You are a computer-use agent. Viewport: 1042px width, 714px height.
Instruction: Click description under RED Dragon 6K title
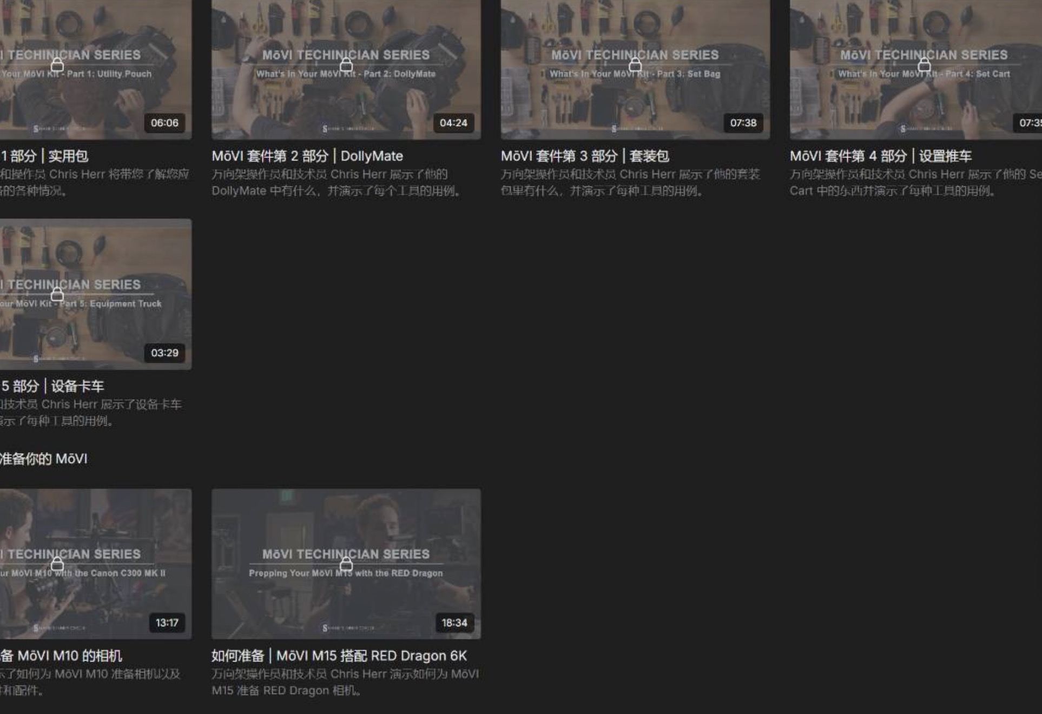pos(345,682)
